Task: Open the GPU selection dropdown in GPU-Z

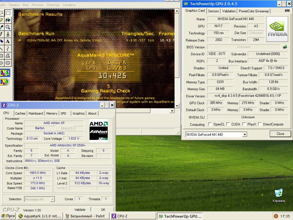Action: [x=245, y=135]
